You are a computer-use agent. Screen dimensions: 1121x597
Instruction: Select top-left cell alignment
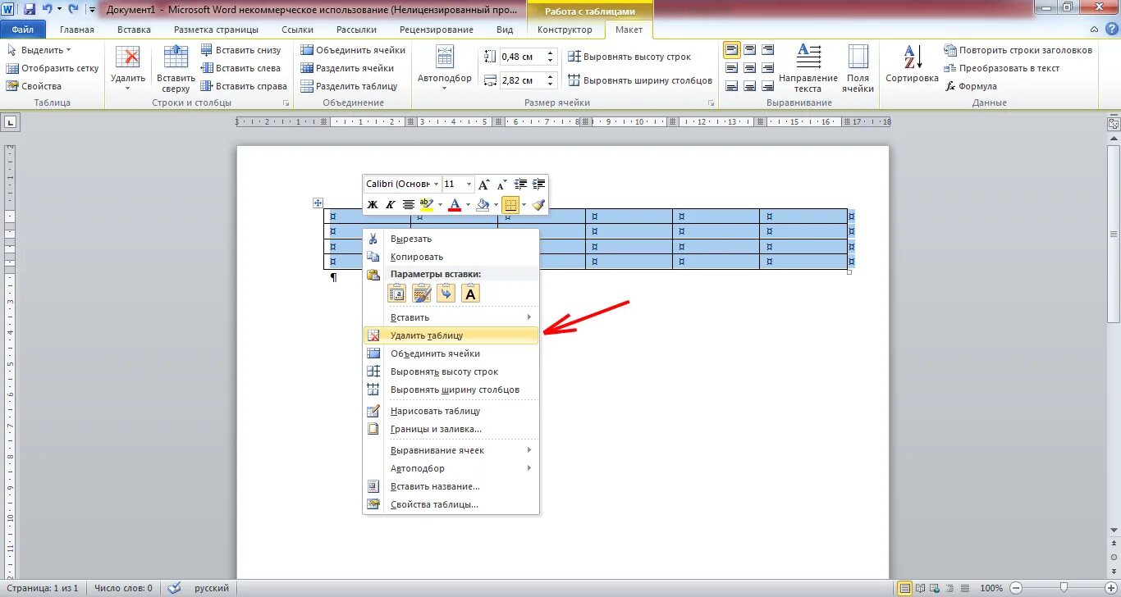click(730, 50)
